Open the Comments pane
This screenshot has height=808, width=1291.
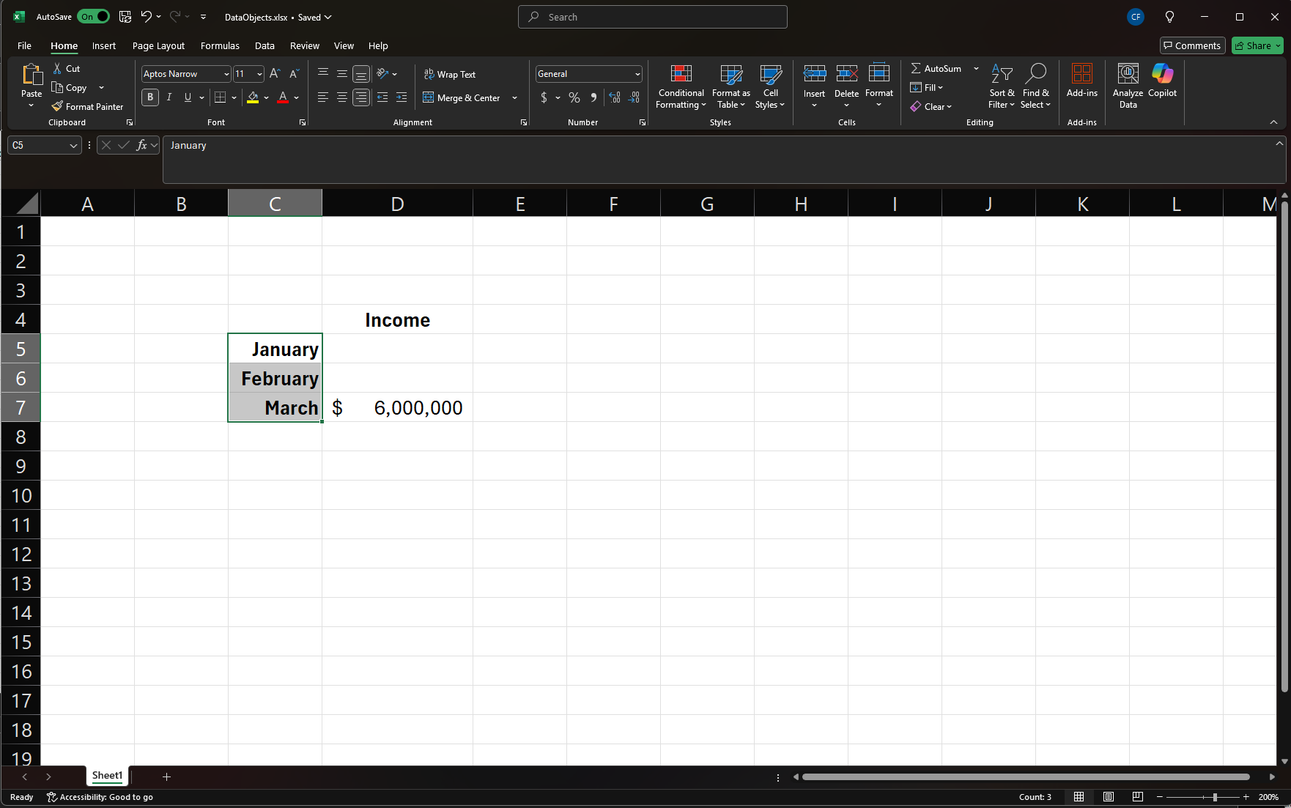pyautogui.click(x=1192, y=45)
